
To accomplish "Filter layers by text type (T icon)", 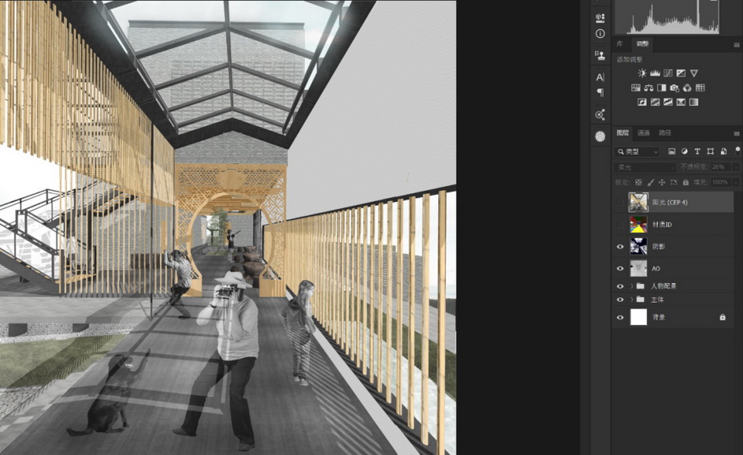I will tap(697, 152).
